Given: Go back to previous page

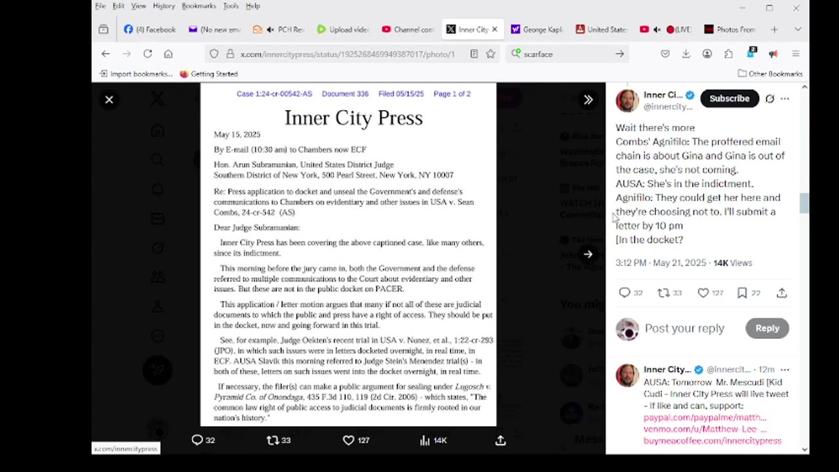Looking at the screenshot, I should (x=106, y=54).
